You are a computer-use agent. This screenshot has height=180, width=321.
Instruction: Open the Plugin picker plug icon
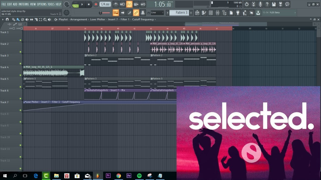238,12
